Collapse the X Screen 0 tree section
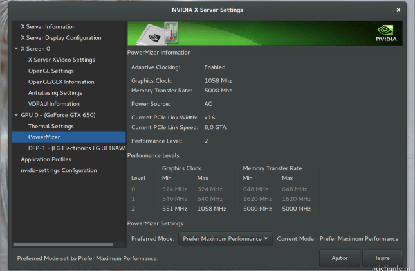This screenshot has width=415, height=271. pos(16,49)
